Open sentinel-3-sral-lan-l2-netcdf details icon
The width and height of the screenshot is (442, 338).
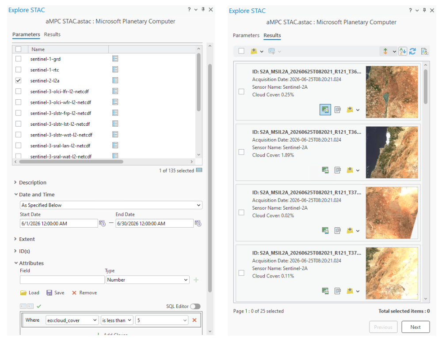(x=115, y=145)
